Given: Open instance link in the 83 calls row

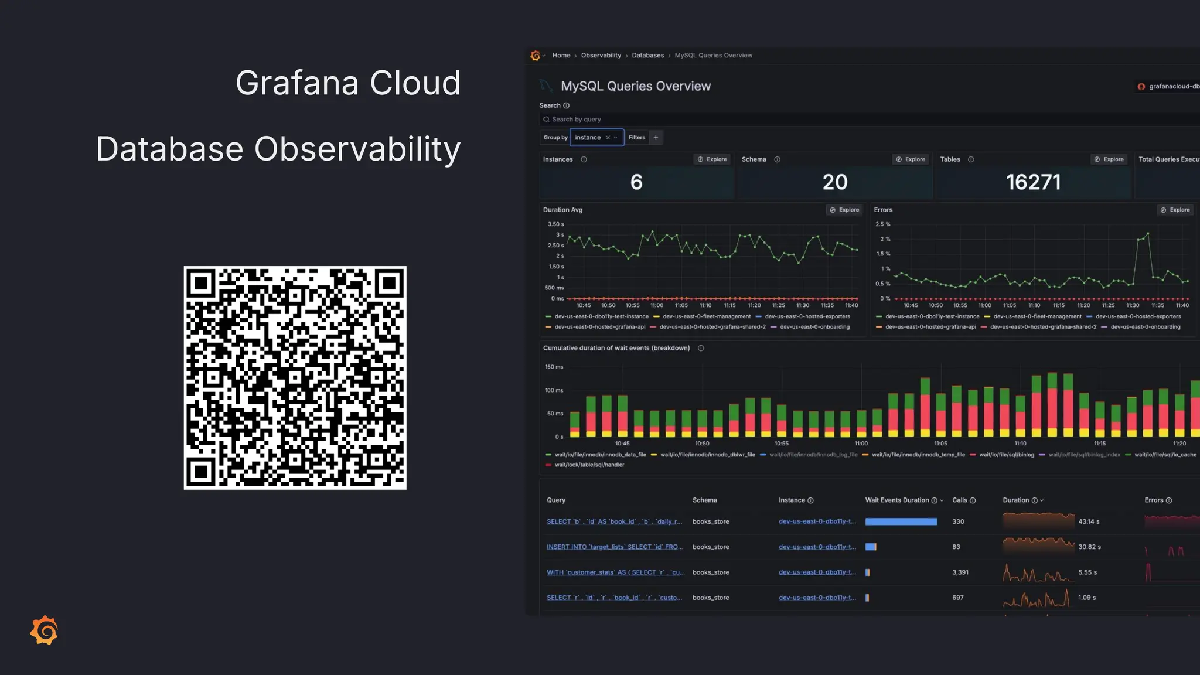Looking at the screenshot, I should (x=817, y=547).
